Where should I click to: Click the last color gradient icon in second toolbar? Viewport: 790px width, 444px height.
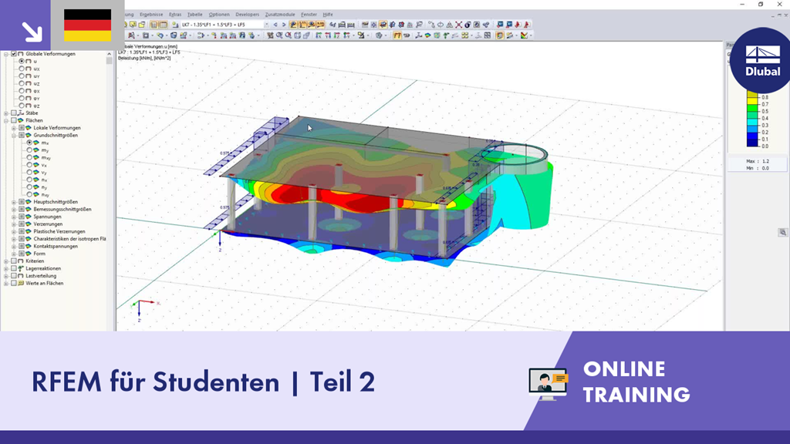pos(524,35)
